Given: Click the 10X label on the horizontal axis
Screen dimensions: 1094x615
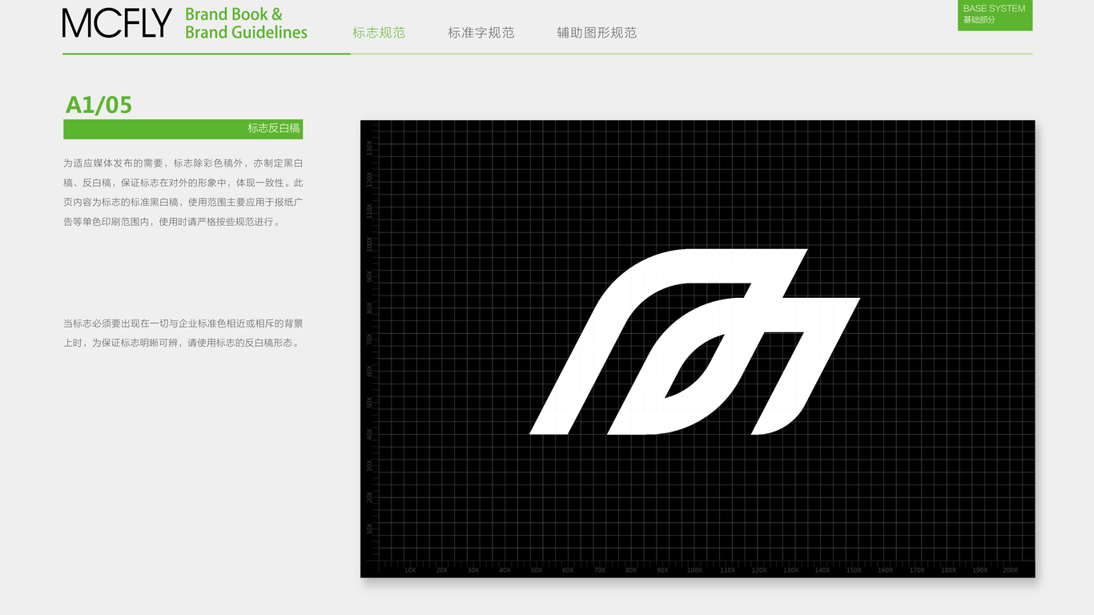Looking at the screenshot, I should [410, 570].
